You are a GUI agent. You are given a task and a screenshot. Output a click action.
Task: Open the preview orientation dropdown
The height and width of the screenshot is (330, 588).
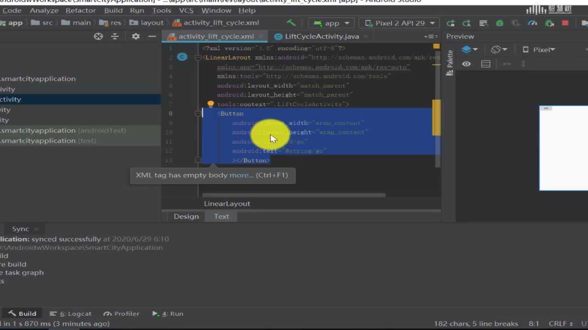[x=498, y=49]
